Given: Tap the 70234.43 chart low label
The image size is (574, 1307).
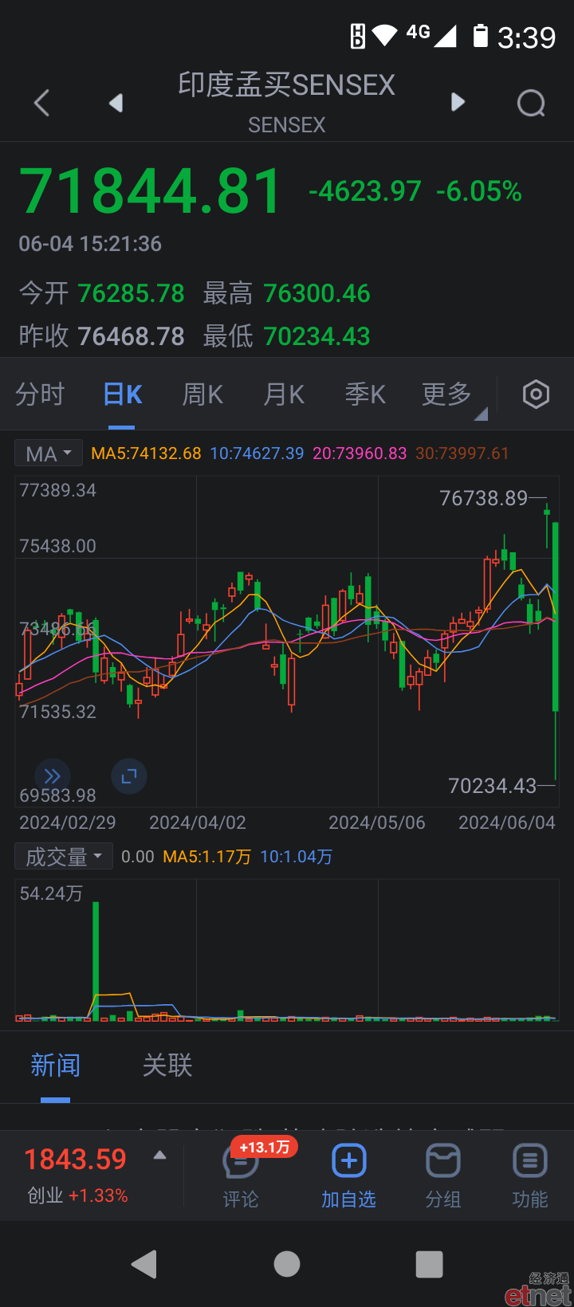Looking at the screenshot, I should coord(493,786).
